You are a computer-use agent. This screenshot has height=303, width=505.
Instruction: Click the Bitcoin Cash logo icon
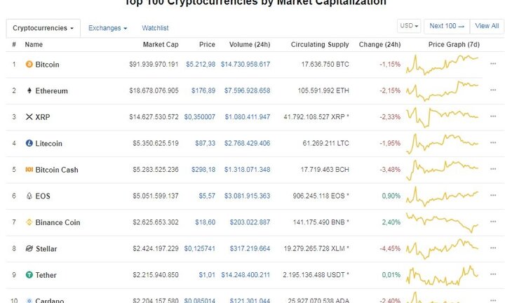(x=29, y=170)
